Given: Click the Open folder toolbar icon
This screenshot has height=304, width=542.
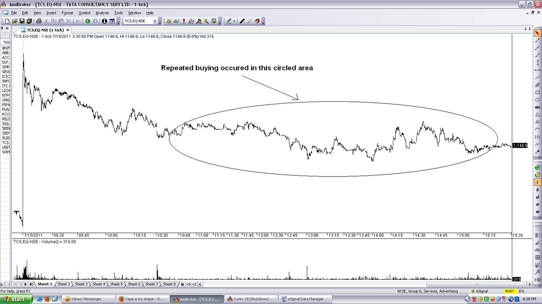Looking at the screenshot, I should point(15,21).
